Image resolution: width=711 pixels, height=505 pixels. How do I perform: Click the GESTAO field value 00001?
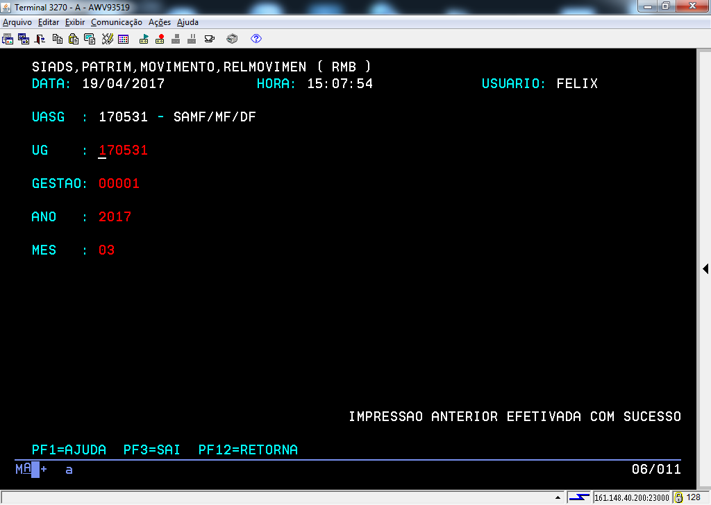point(119,183)
